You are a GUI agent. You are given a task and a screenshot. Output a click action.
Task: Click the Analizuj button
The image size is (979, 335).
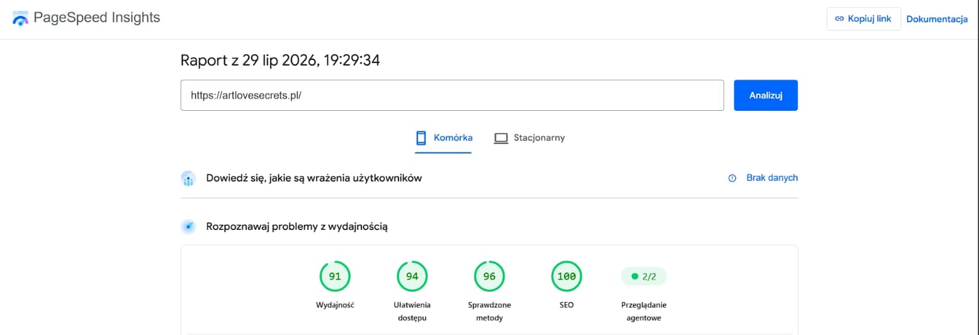tap(765, 96)
